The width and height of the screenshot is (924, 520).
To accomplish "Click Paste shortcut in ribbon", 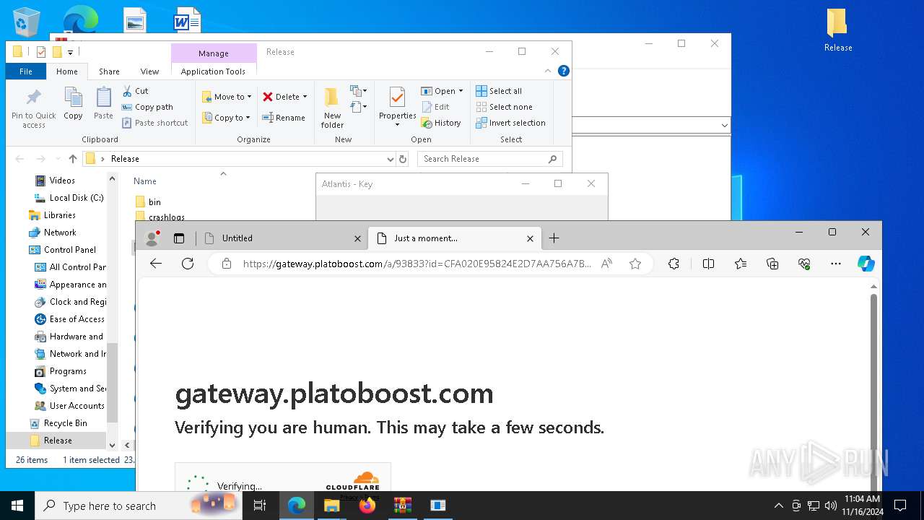I will [x=154, y=123].
